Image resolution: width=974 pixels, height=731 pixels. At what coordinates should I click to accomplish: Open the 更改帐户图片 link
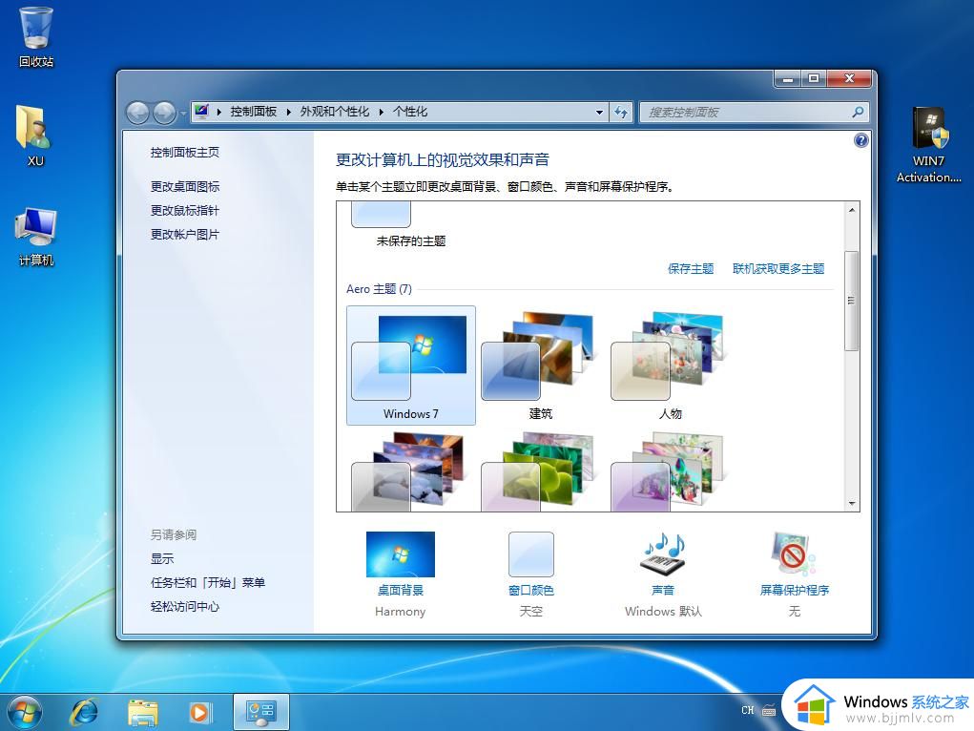click(x=184, y=235)
